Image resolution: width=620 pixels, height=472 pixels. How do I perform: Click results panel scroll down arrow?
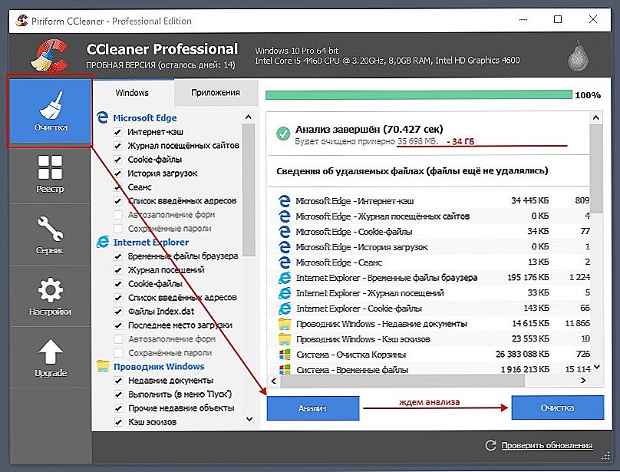[x=597, y=368]
